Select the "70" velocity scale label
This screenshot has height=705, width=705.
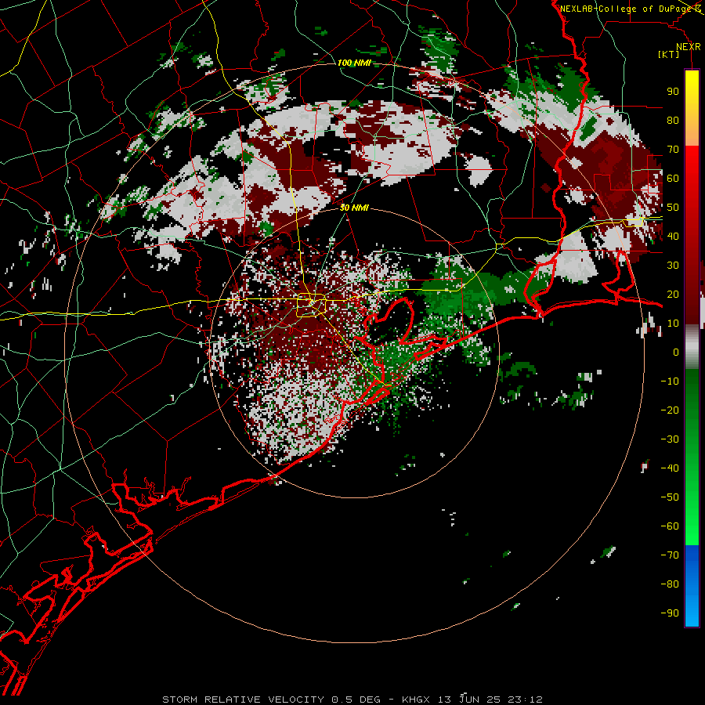pos(673,150)
